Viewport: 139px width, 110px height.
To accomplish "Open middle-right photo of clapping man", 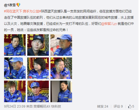I will tap(61, 68).
